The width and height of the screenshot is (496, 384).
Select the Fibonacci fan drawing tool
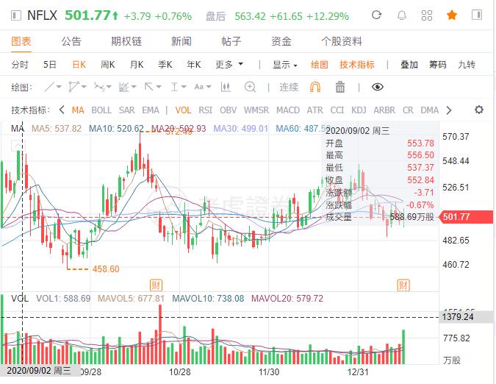[123, 87]
